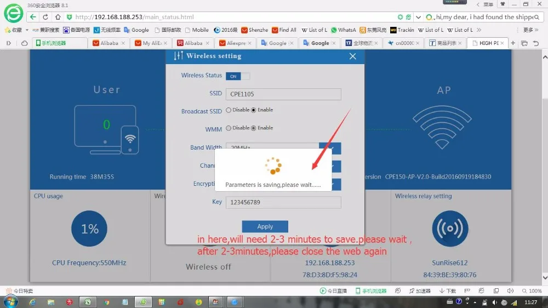
Task: Select Disable for WMM
Action: tap(229, 128)
